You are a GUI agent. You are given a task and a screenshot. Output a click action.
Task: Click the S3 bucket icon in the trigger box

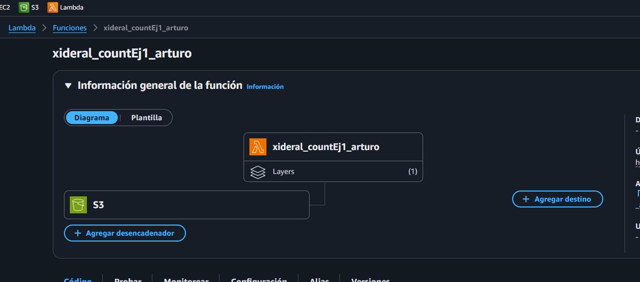pos(78,204)
